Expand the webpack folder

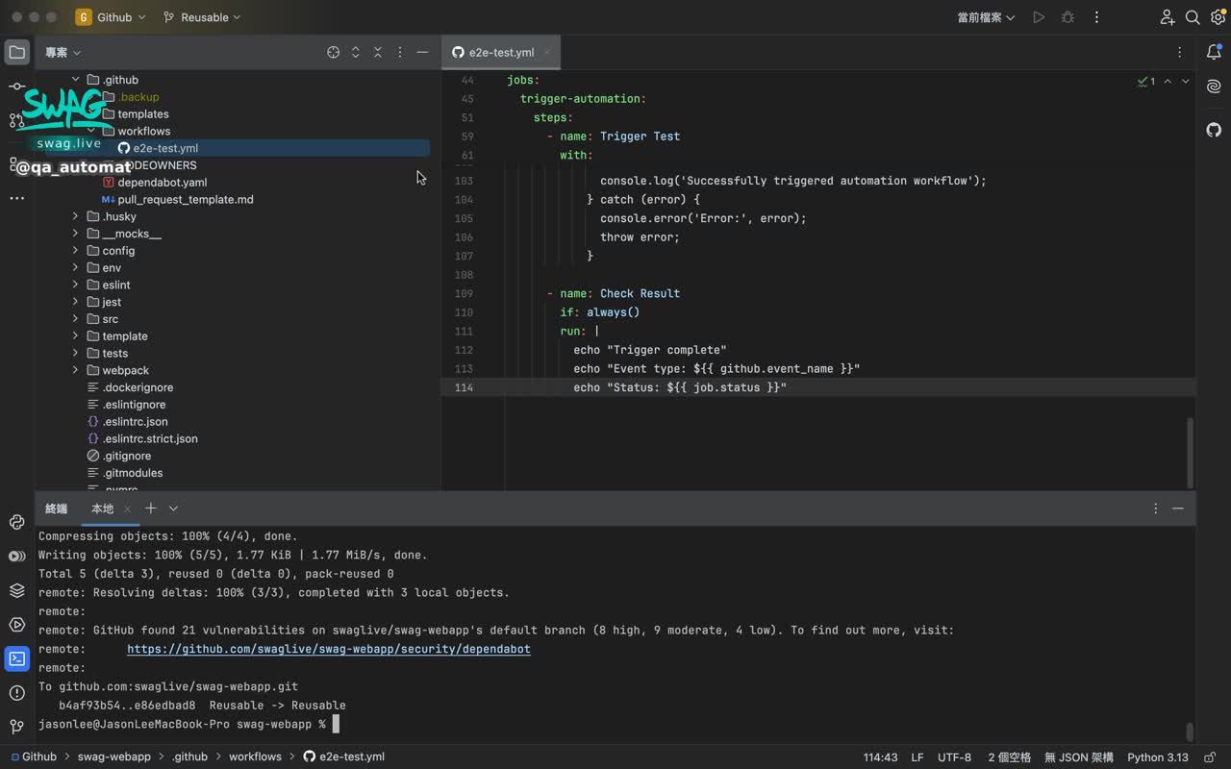[75, 370]
